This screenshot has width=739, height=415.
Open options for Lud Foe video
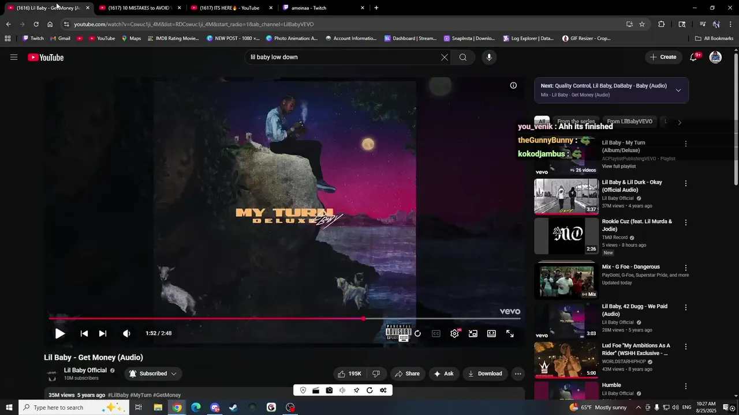(x=686, y=347)
